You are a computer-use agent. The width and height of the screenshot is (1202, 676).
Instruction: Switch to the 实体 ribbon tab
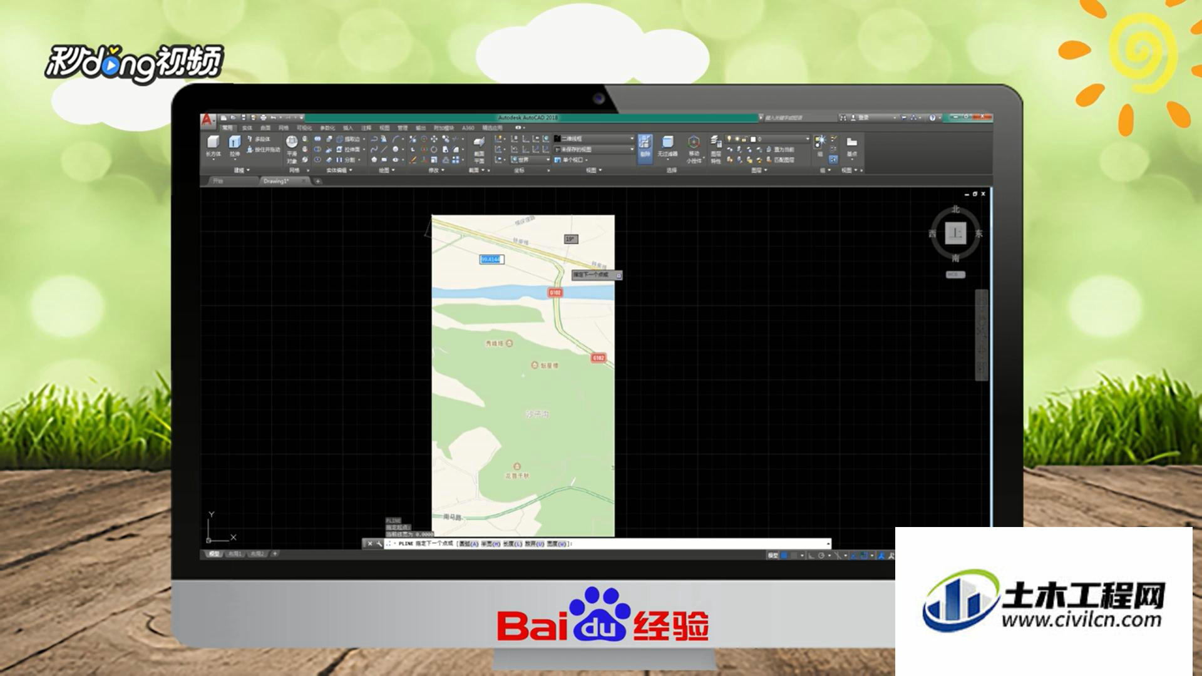[x=247, y=128]
